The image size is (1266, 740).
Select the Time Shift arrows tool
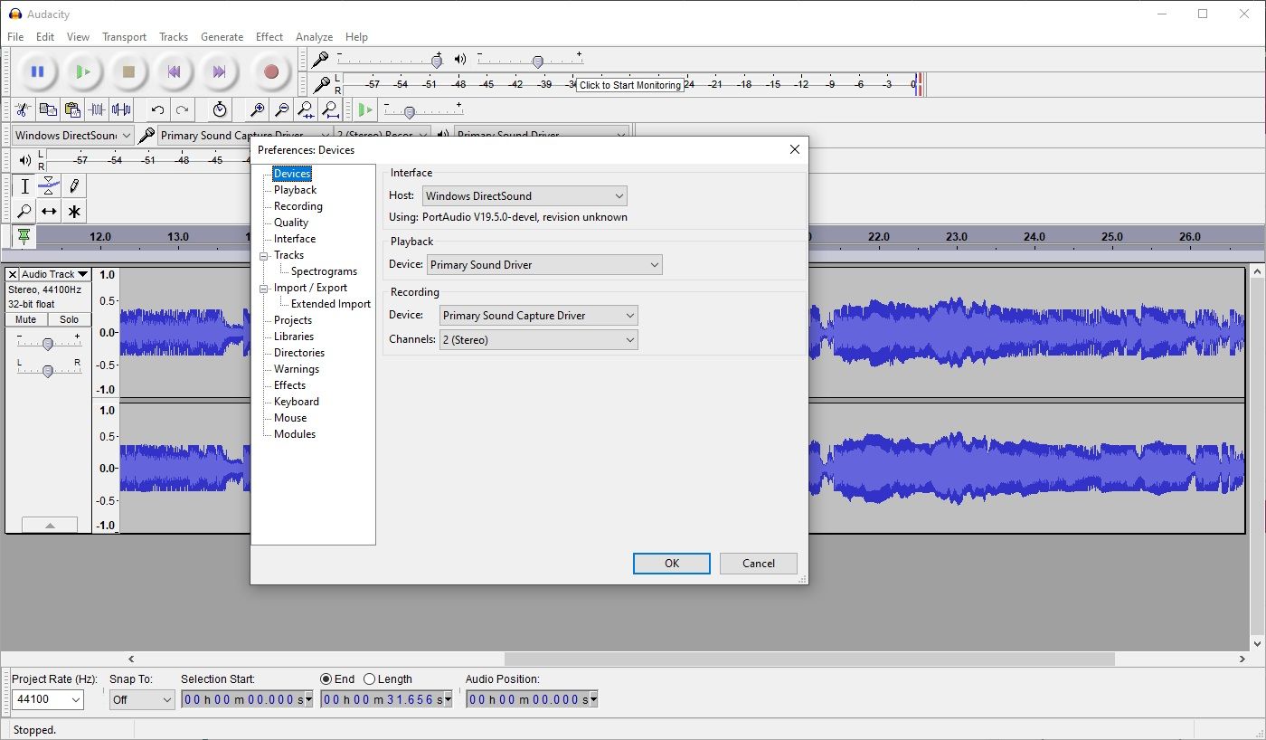(x=49, y=212)
